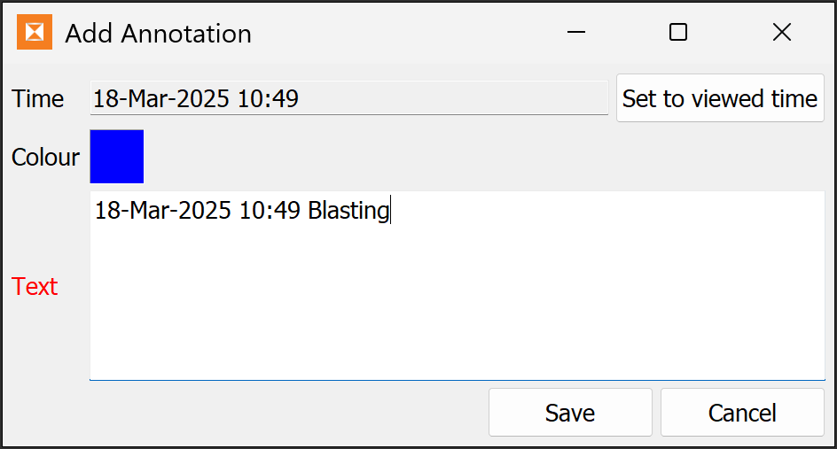Click 18-Mar-2025 inside the annotation text area
The width and height of the screenshot is (837, 449).
point(163,211)
